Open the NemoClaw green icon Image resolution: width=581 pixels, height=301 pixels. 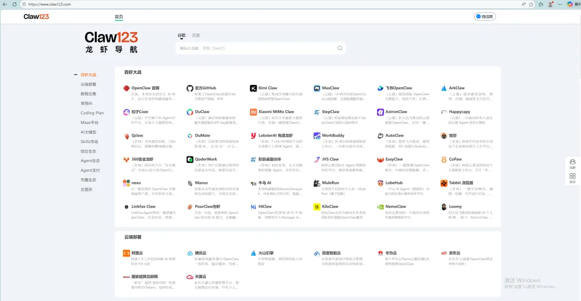[380, 206]
